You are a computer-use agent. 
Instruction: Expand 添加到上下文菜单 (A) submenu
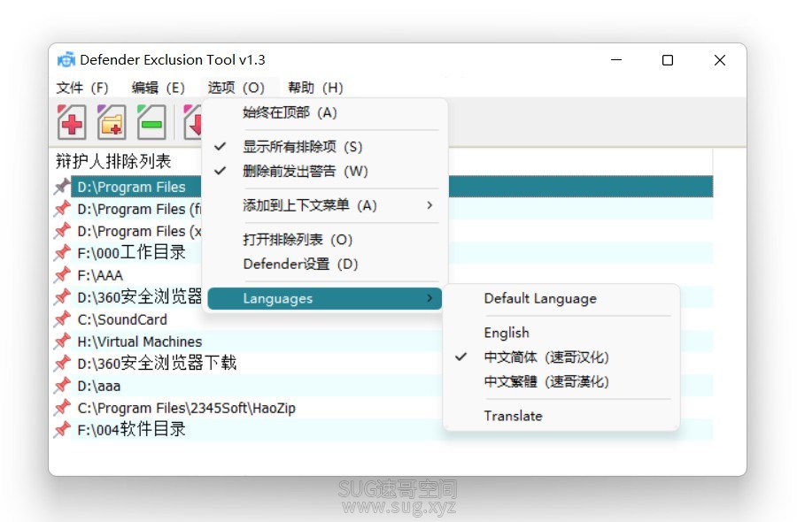324,205
